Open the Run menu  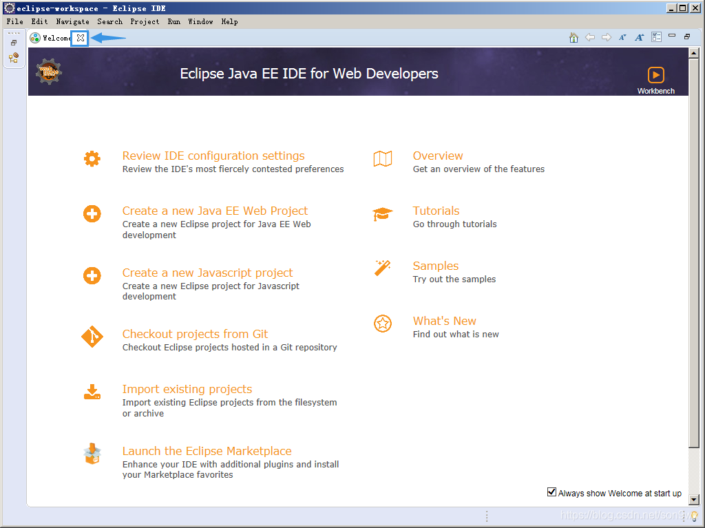point(174,21)
